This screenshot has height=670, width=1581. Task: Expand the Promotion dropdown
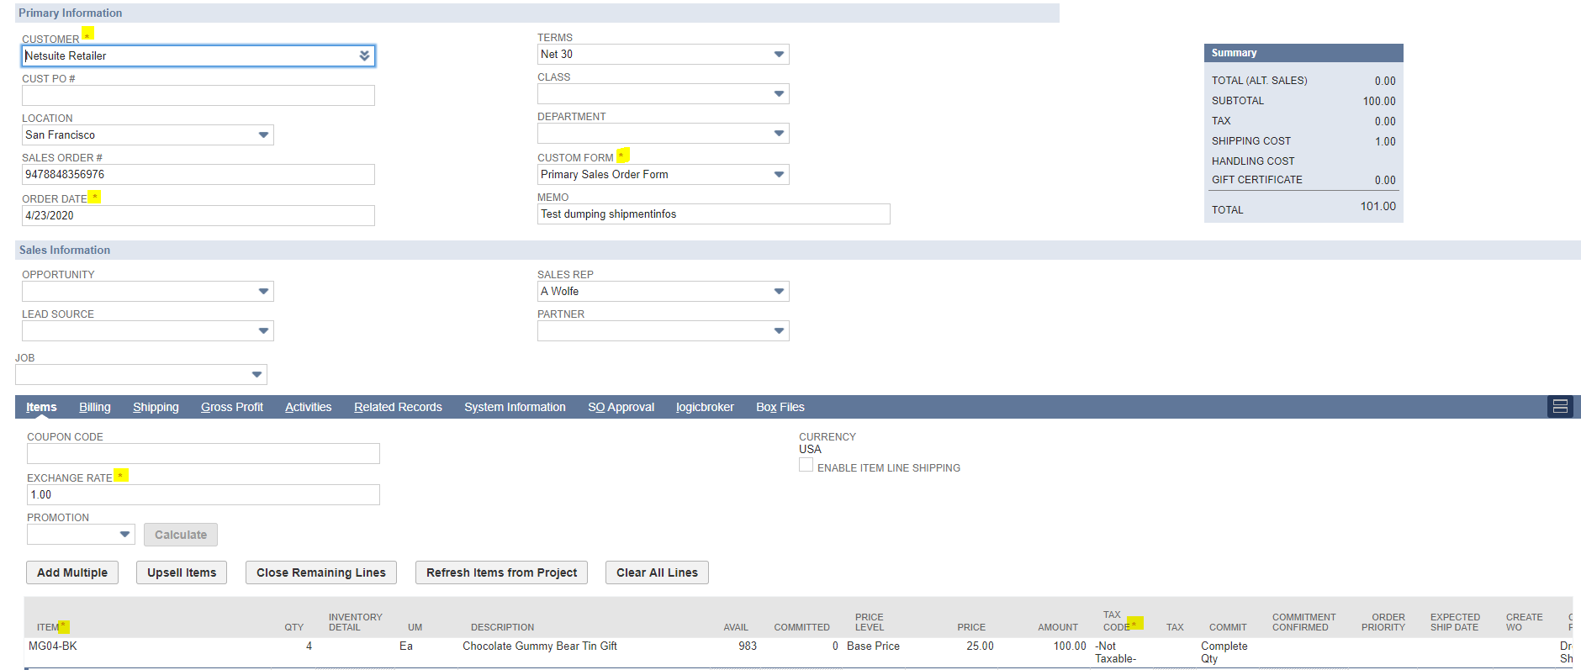coord(124,535)
